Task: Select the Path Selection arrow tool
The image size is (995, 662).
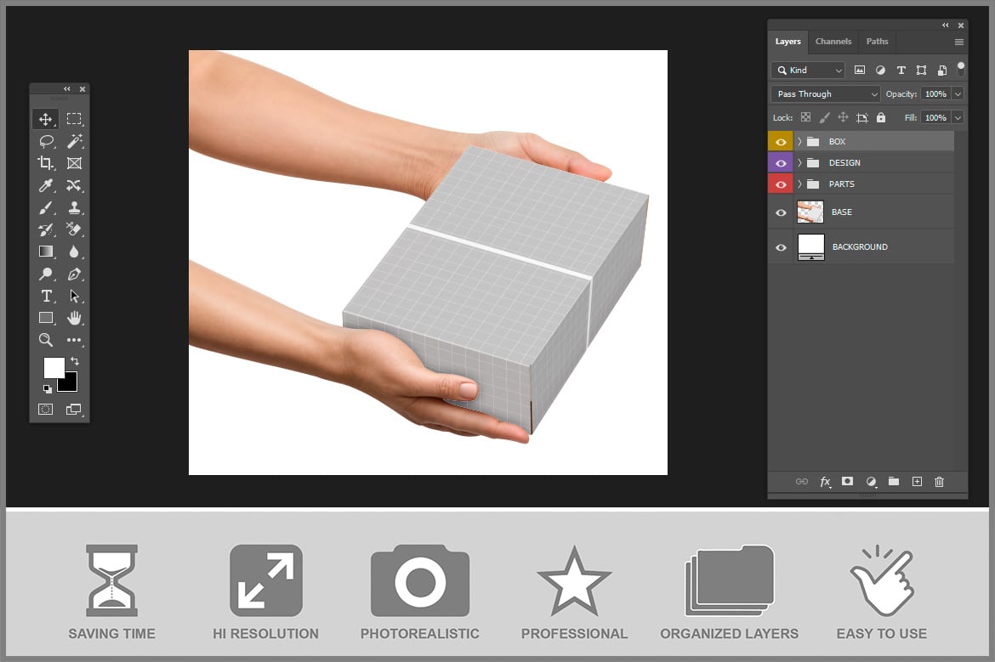Action: pos(74,296)
